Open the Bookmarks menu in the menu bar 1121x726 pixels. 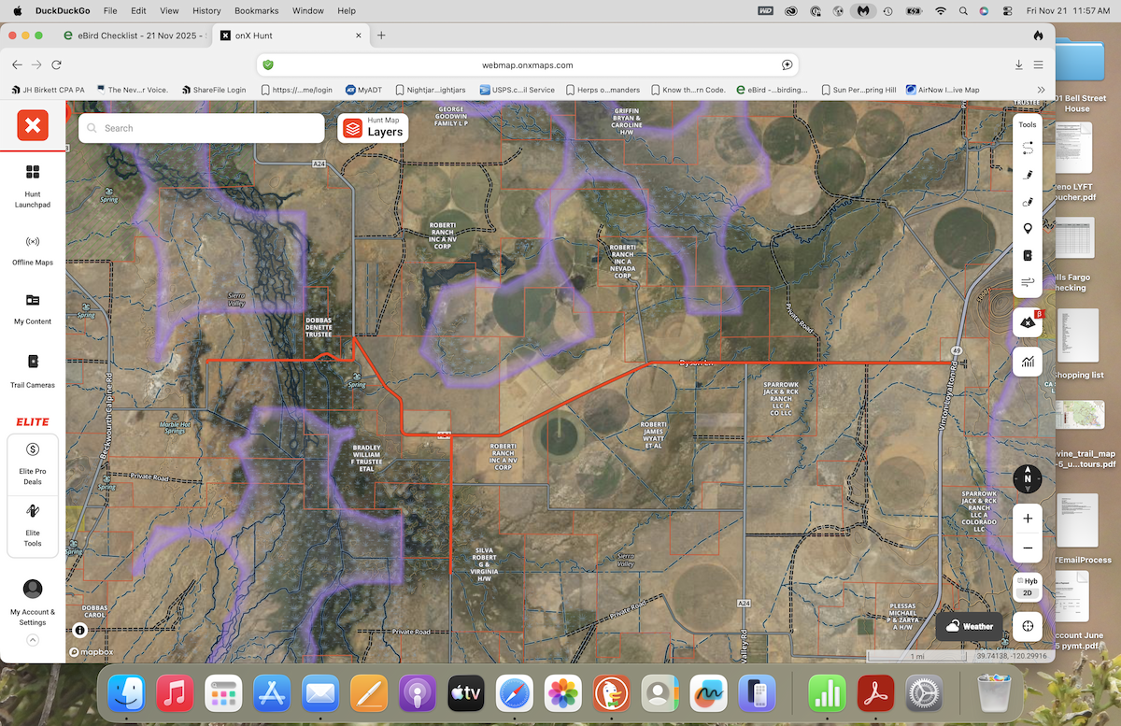pos(256,10)
